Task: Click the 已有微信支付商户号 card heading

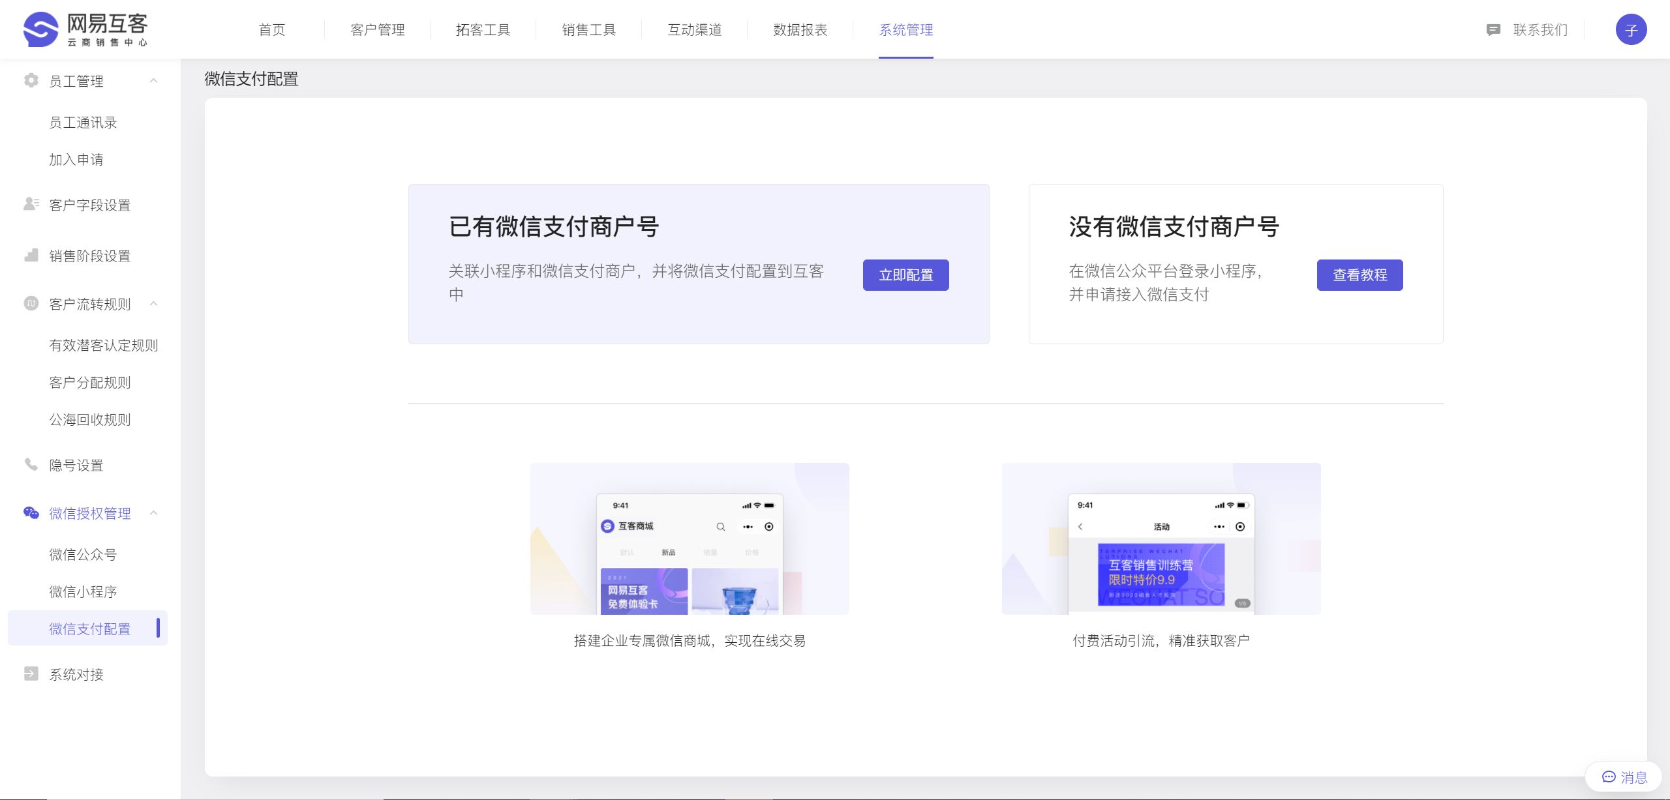Action: tap(554, 227)
